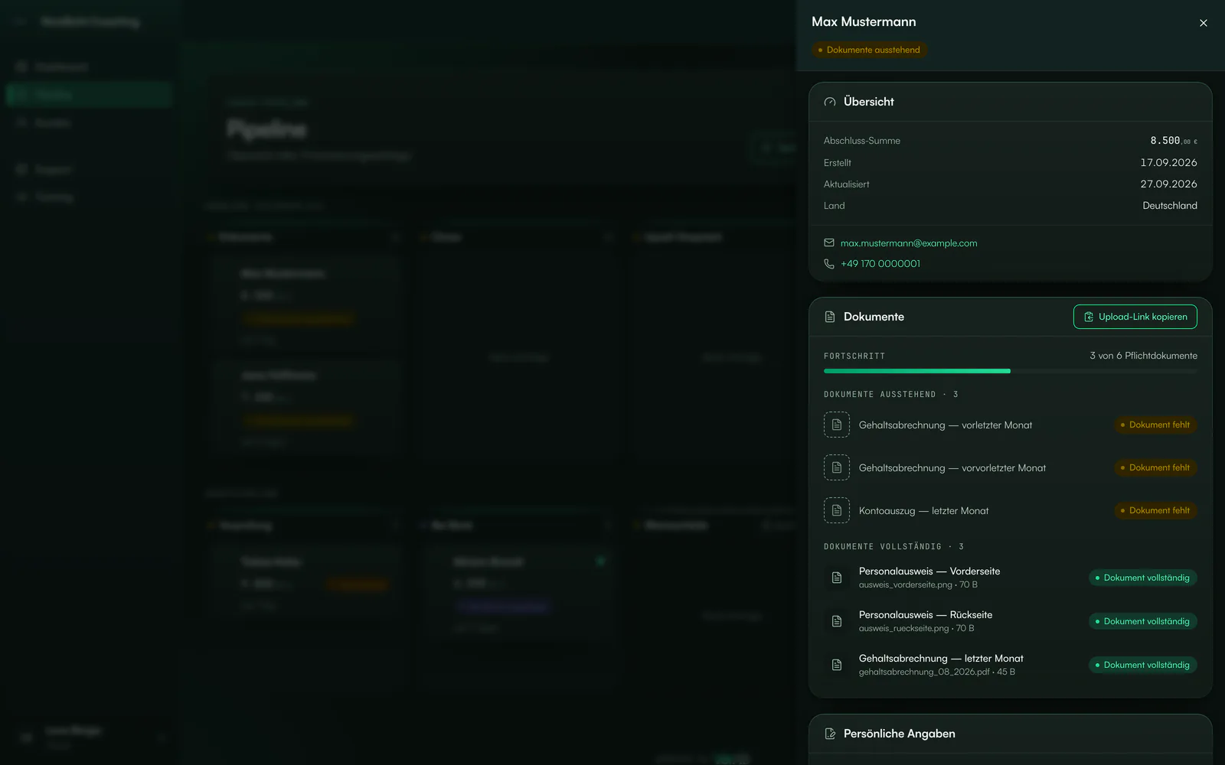This screenshot has height=765, width=1225.
Task: Click Dokument vollständig badge for Rückseite
Action: (1143, 621)
